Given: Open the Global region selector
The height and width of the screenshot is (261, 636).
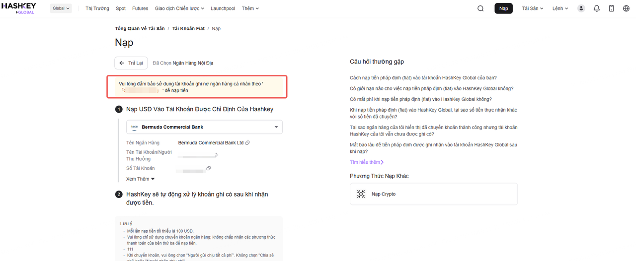Looking at the screenshot, I should click(61, 8).
